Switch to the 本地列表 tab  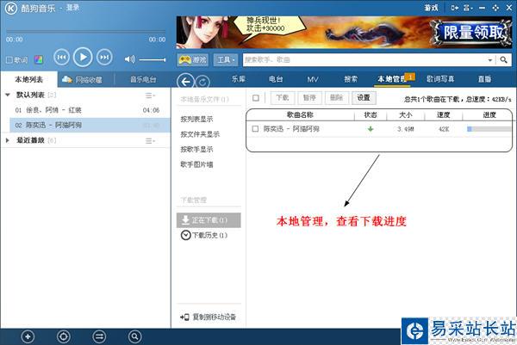29,79
